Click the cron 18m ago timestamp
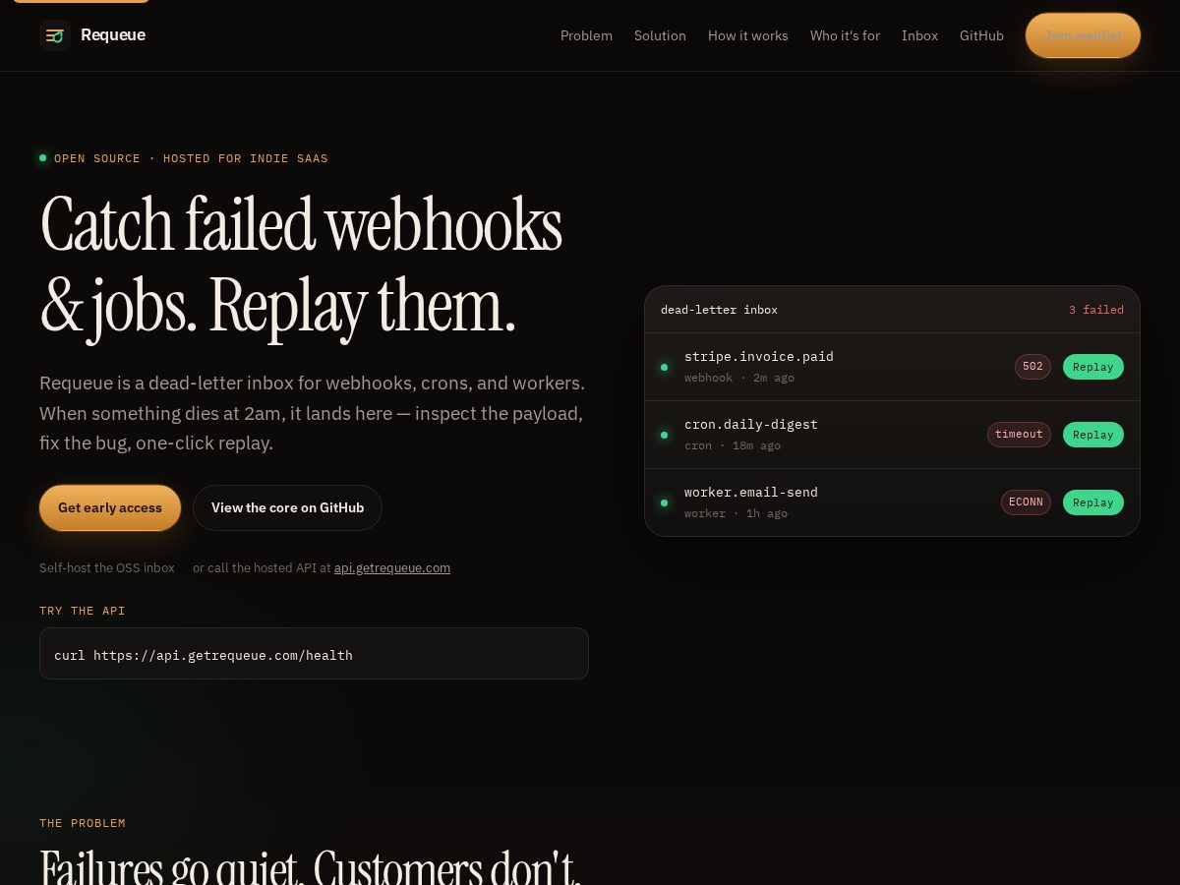Screen dimensions: 1180x885 733,445
